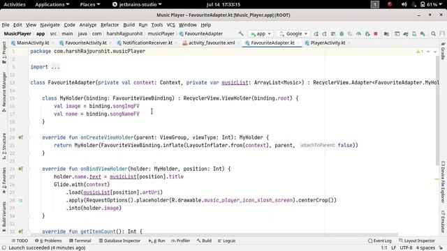
Task: Toggle the Structure tool window
Action: coord(4,146)
